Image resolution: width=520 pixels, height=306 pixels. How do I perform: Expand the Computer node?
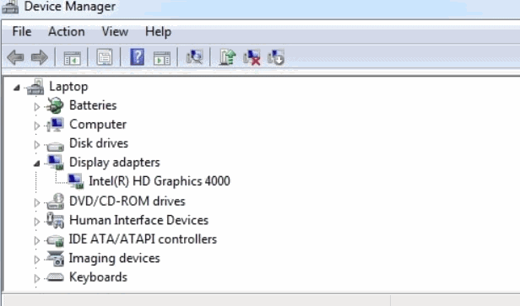[36, 126]
